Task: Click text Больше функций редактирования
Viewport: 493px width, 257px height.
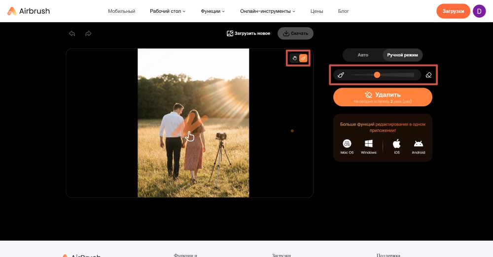Action: tap(383, 127)
